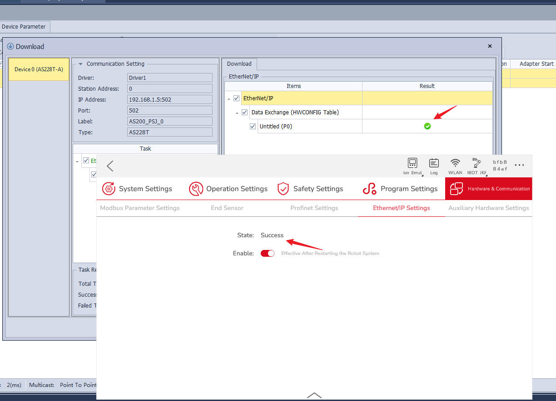Image resolution: width=556 pixels, height=401 pixels.
Task: Uncheck Data Exchange (HWCONFIG Table) checkbox
Action: click(245, 112)
